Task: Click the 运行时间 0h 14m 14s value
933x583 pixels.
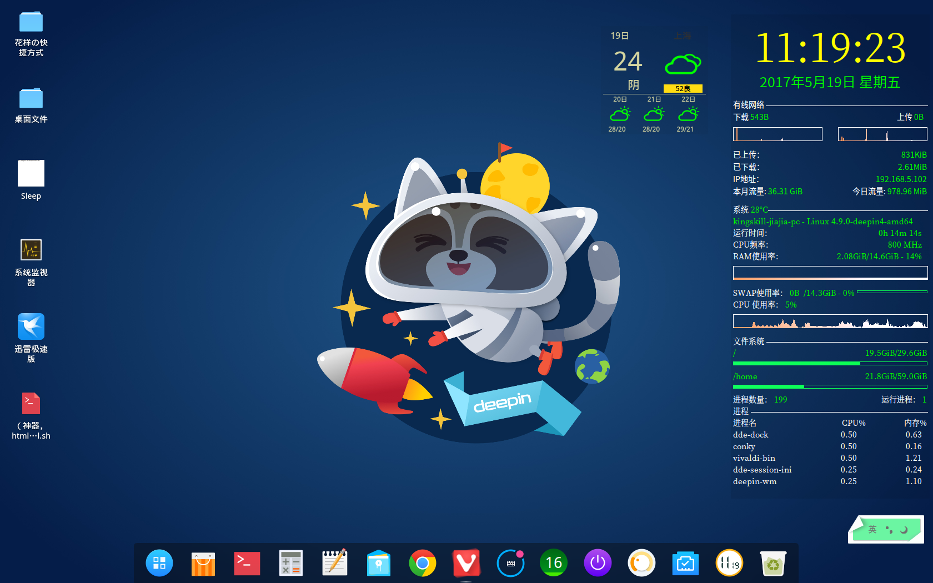Action: [900, 233]
